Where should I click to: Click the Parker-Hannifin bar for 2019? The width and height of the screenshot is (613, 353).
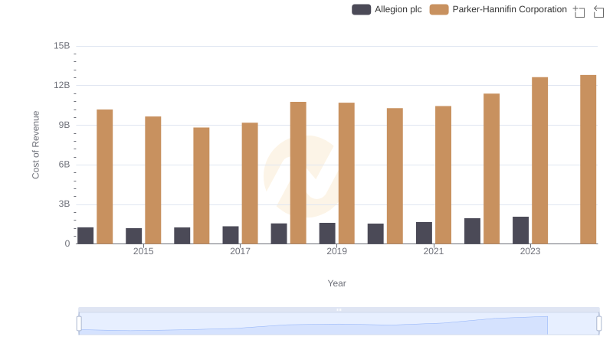pos(346,173)
